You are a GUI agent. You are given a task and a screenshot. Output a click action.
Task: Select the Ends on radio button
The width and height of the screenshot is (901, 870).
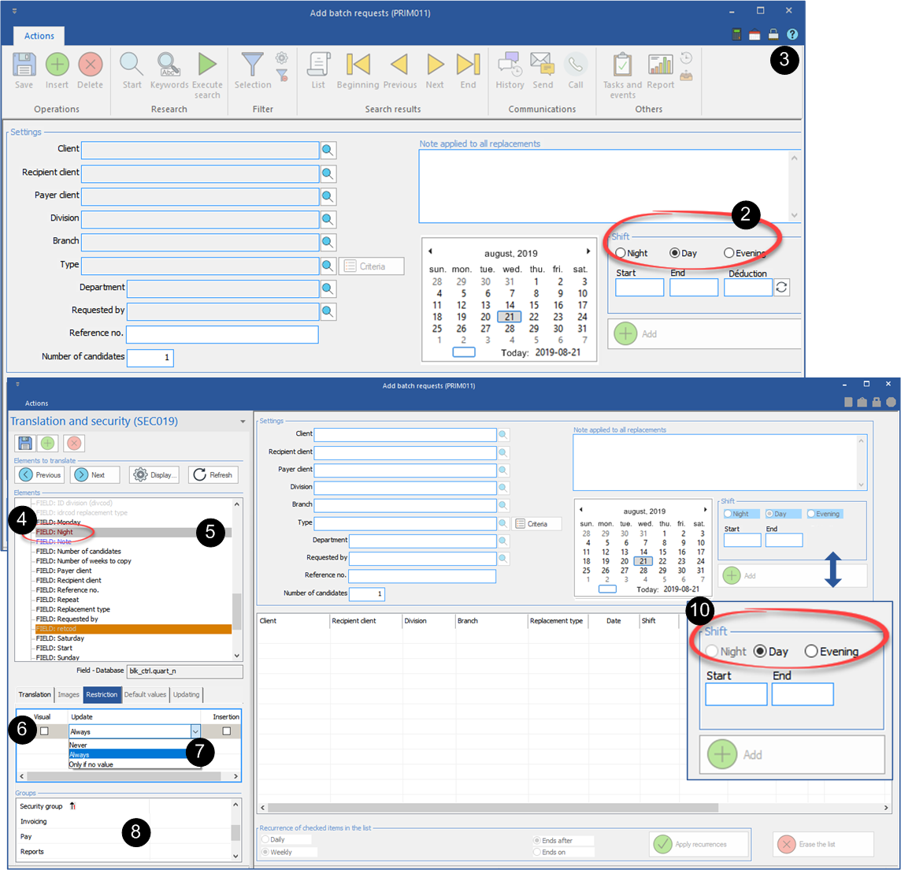(536, 852)
